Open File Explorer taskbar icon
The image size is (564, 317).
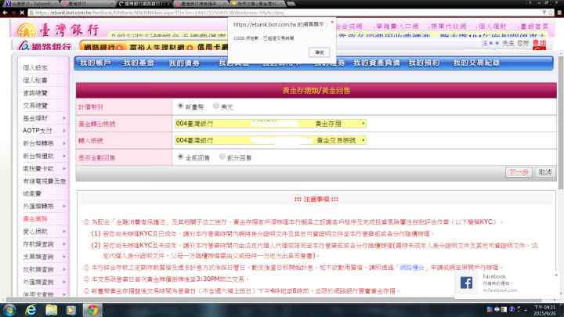[50, 309]
